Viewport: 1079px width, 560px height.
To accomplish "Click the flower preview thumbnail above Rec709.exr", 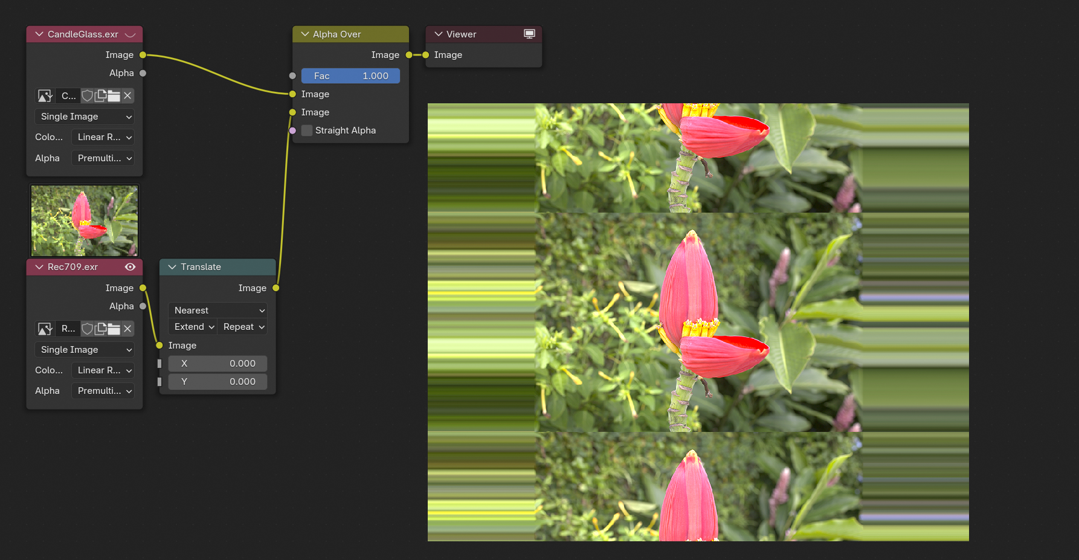I will (x=85, y=220).
